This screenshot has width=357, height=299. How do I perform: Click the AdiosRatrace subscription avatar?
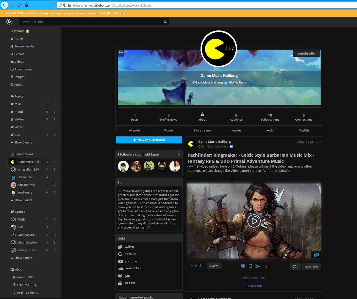coord(13,185)
